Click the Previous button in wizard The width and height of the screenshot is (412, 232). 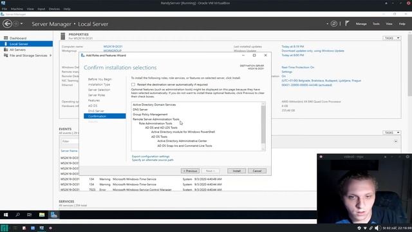(x=190, y=171)
